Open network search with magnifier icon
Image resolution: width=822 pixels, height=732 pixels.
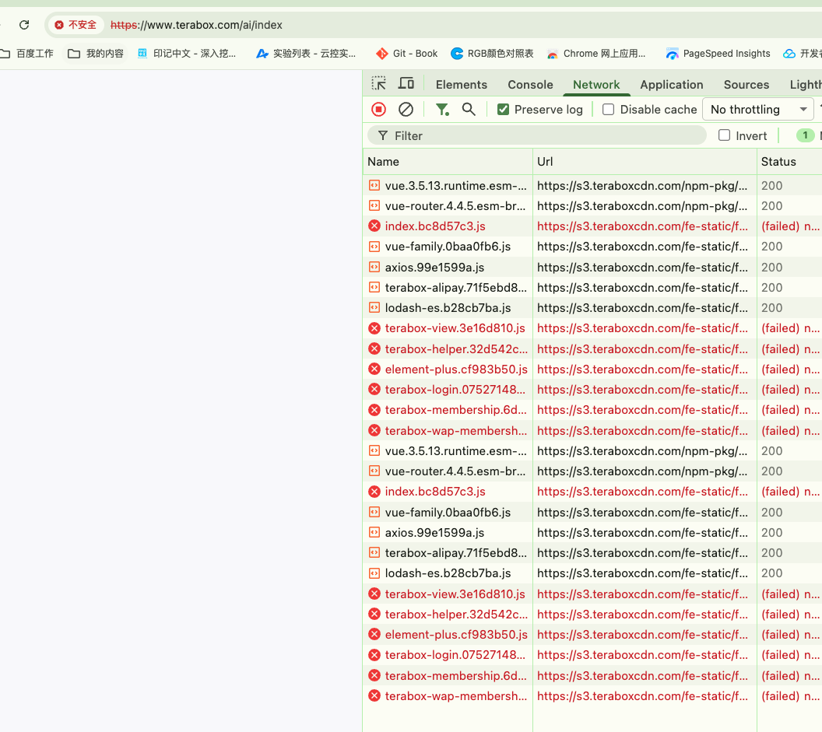coord(469,110)
